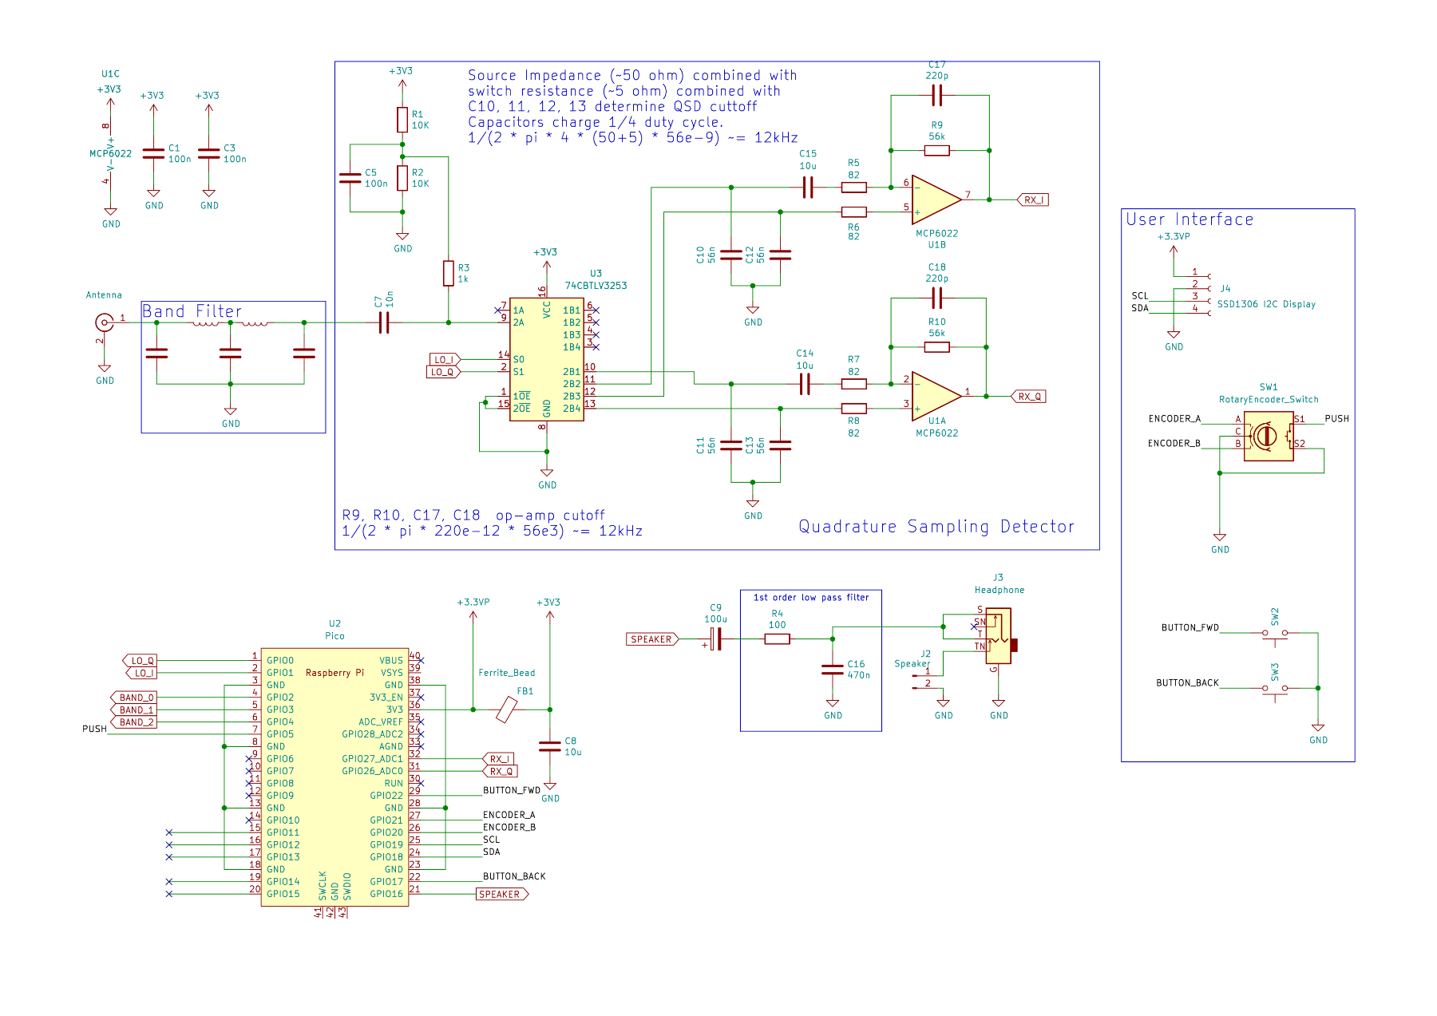
Task: Click the 74CBTLV3253 U3 chip body
Action: tap(546, 359)
